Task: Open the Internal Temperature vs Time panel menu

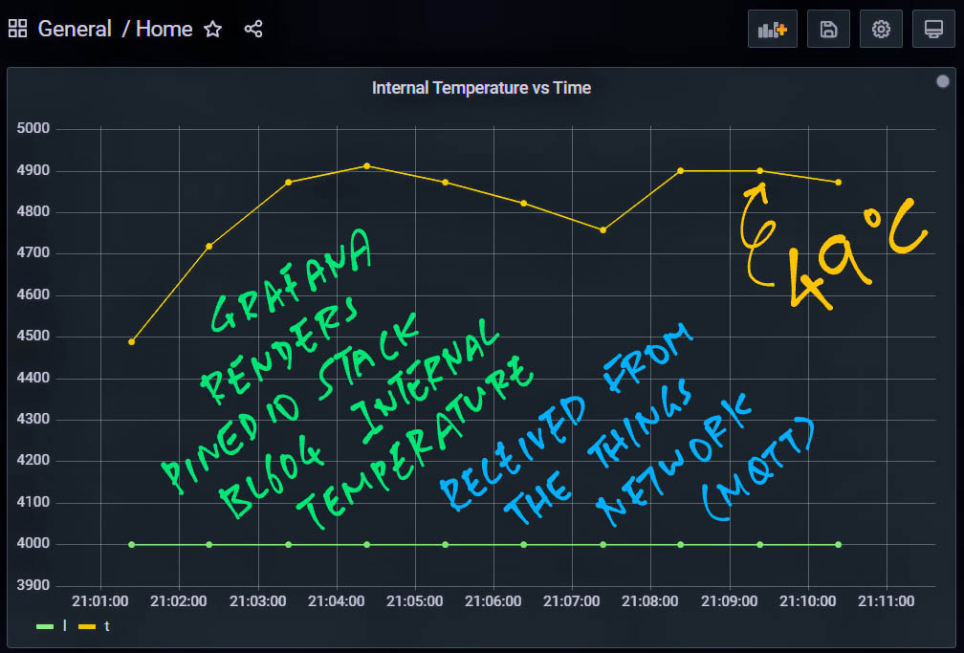Action: [x=481, y=88]
